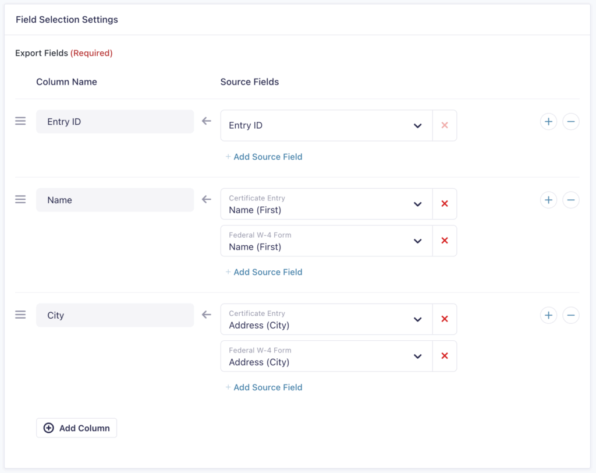Click Add Source Field under Entry ID
This screenshot has width=596, height=473.
point(264,157)
